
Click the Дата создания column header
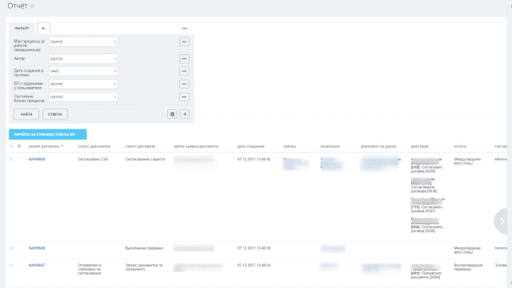pyautogui.click(x=250, y=147)
